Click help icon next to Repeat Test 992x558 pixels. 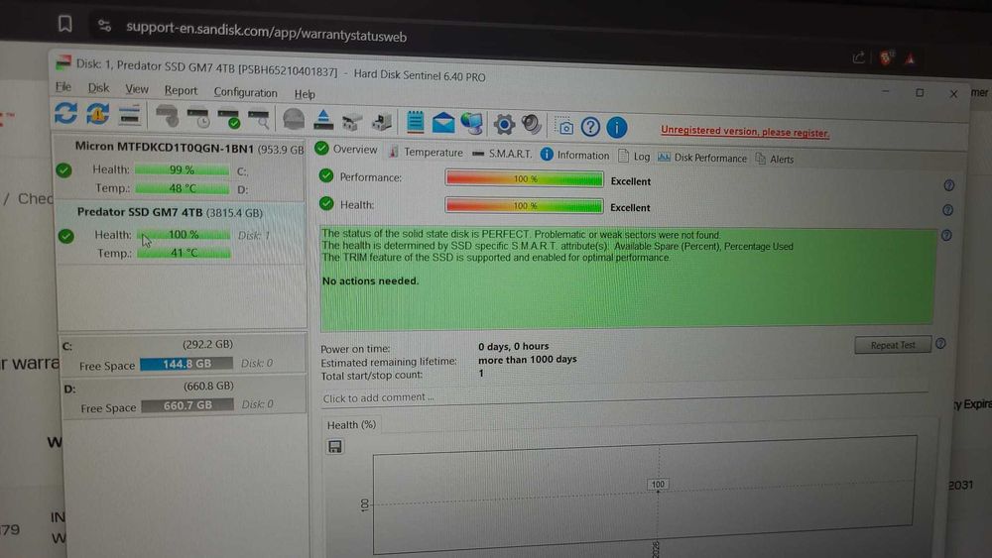pos(940,343)
